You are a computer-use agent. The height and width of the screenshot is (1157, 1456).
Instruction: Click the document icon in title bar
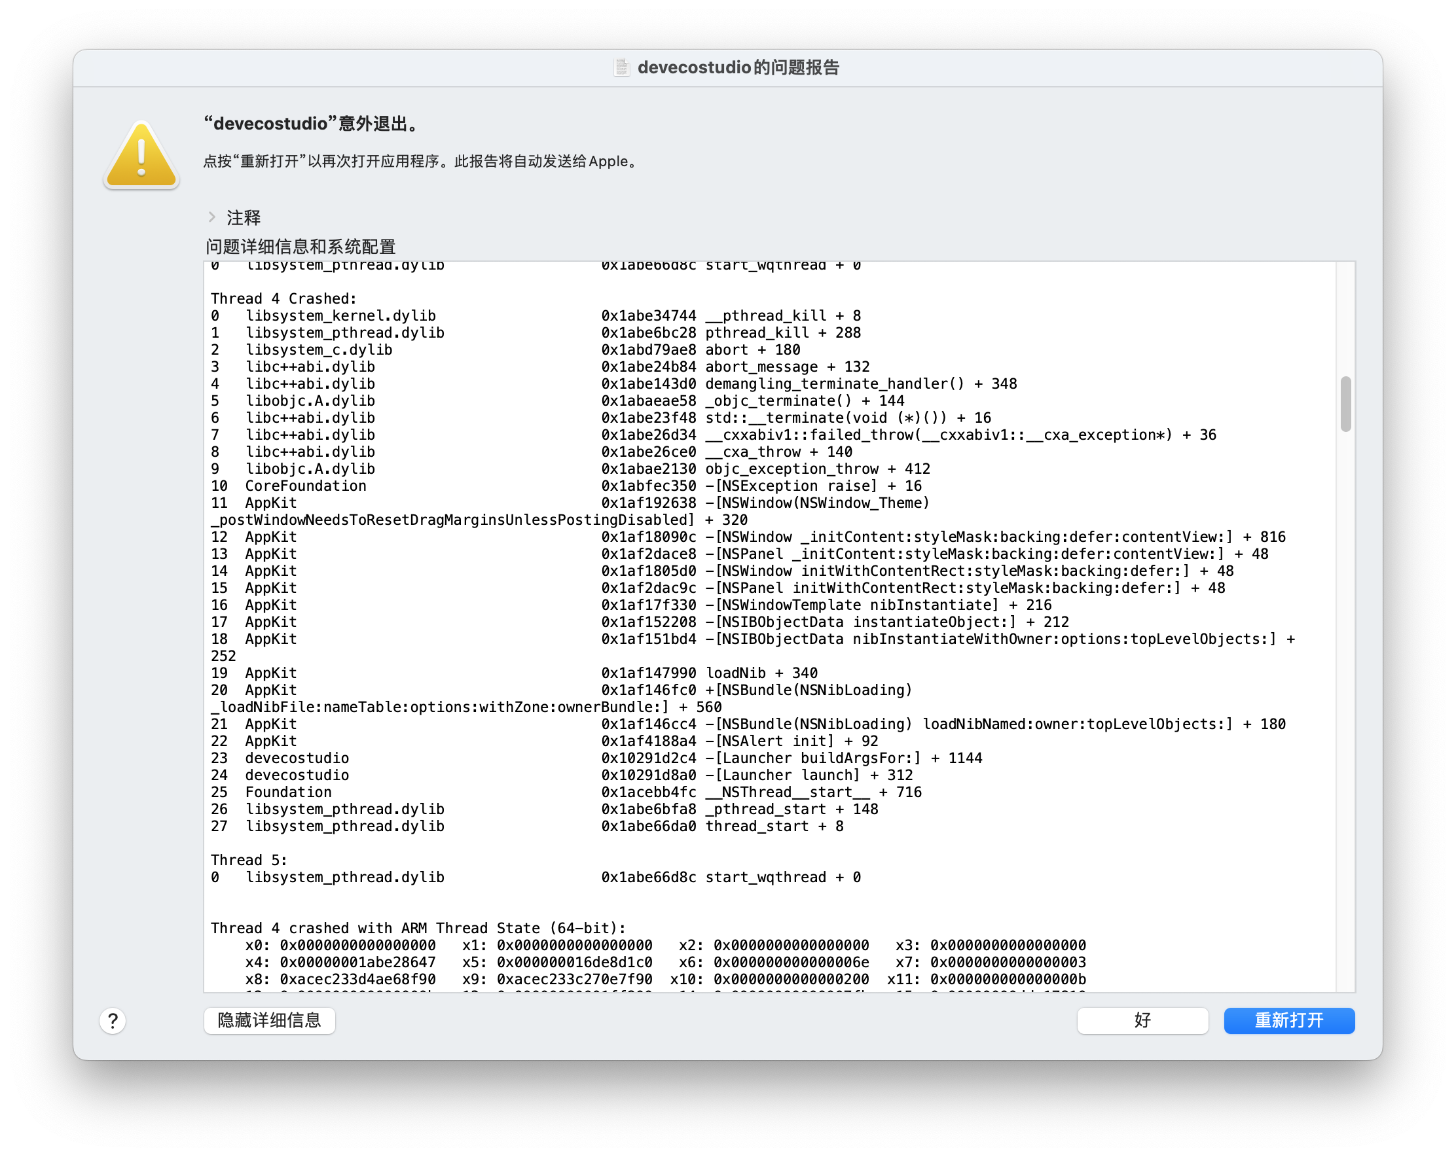pos(621,67)
